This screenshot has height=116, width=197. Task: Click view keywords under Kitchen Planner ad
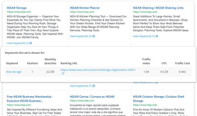pyautogui.click(x=81, y=36)
